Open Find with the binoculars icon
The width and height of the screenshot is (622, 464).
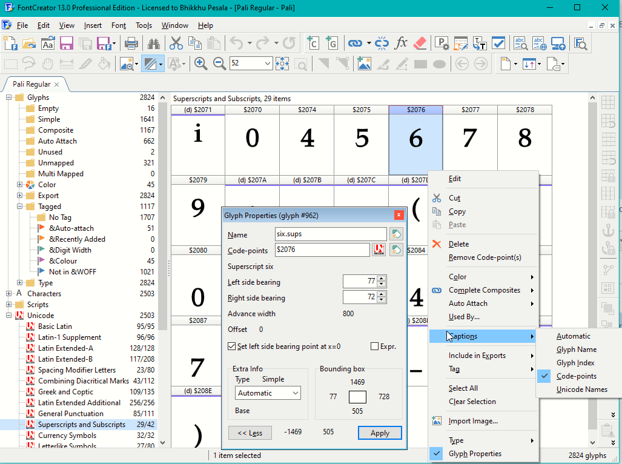[153, 43]
